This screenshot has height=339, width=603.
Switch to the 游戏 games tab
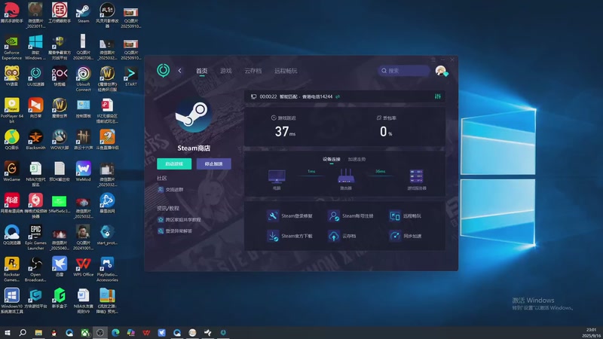pos(225,71)
